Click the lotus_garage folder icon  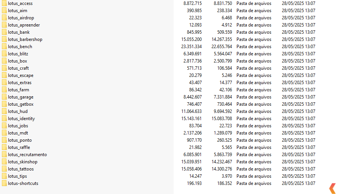(4, 97)
